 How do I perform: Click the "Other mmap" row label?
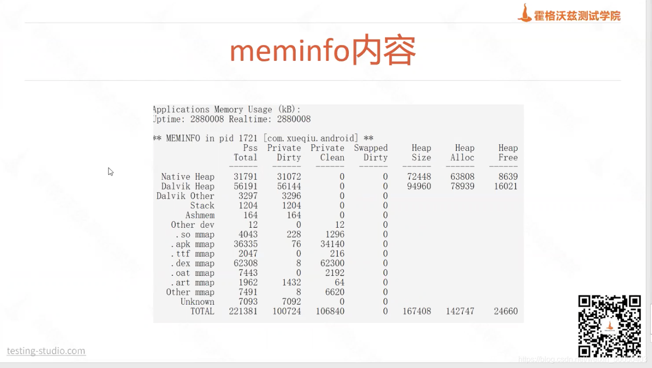(190, 292)
